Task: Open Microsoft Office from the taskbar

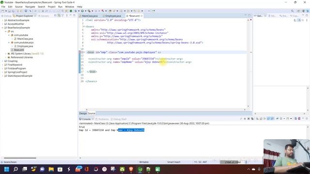Action: 87,169
